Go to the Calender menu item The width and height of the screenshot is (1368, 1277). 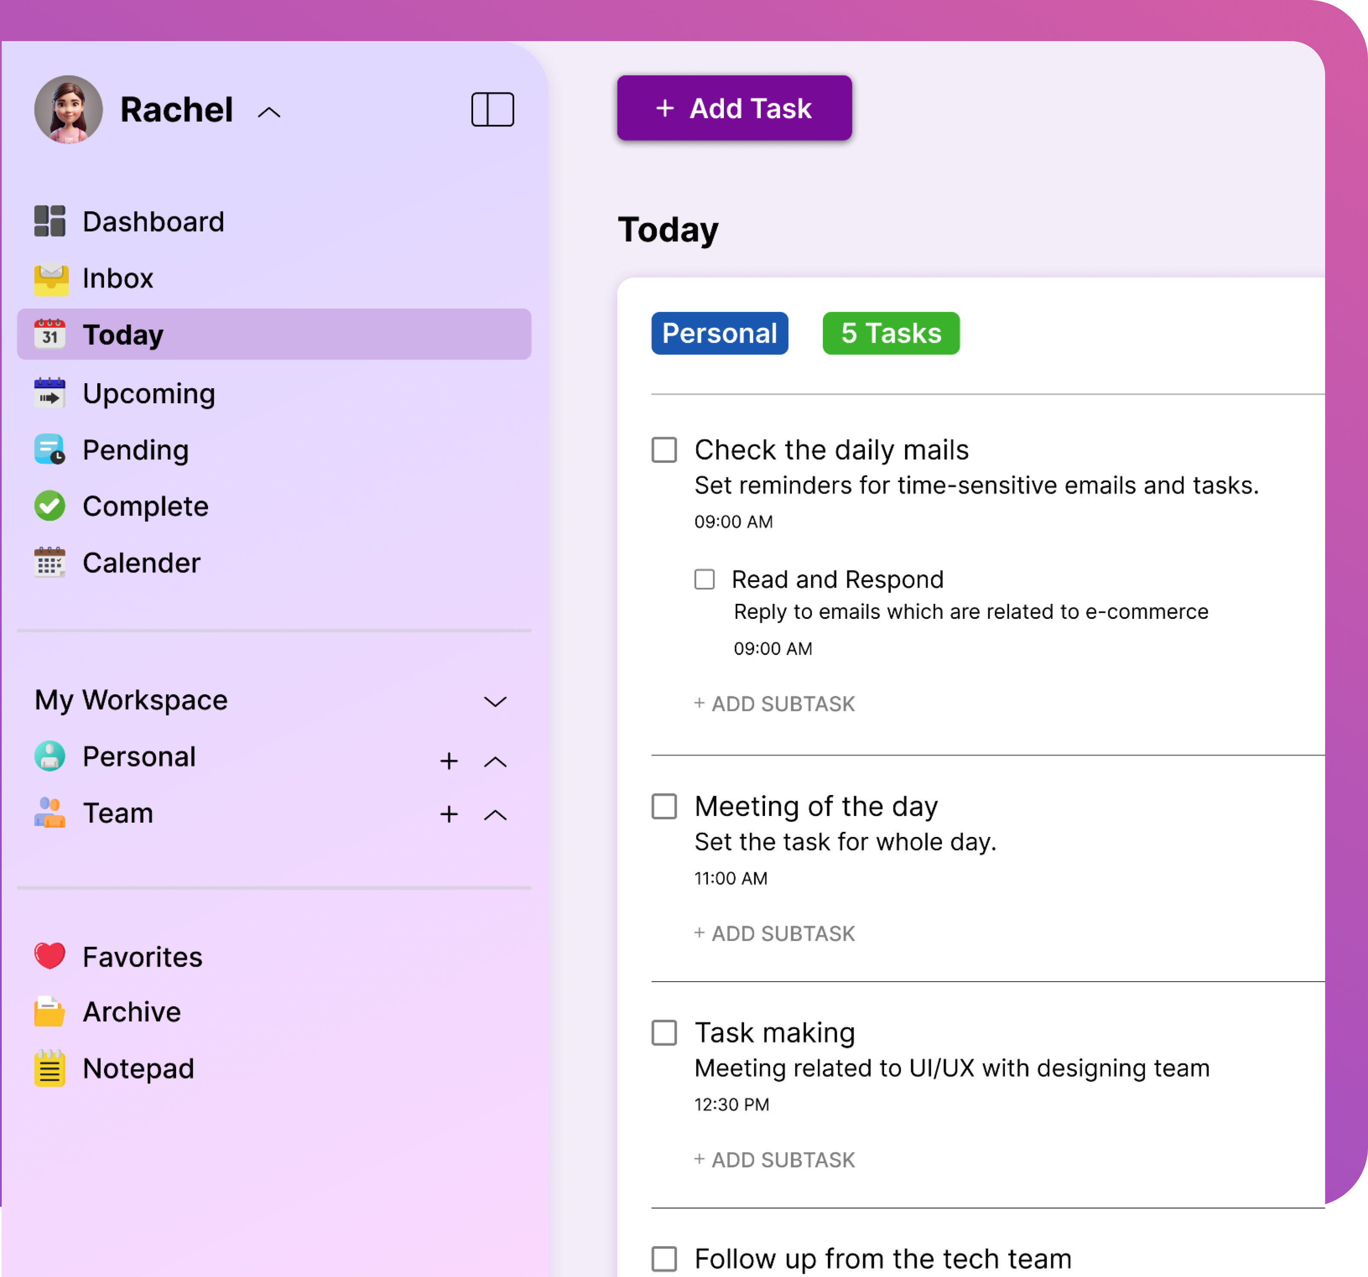141,562
